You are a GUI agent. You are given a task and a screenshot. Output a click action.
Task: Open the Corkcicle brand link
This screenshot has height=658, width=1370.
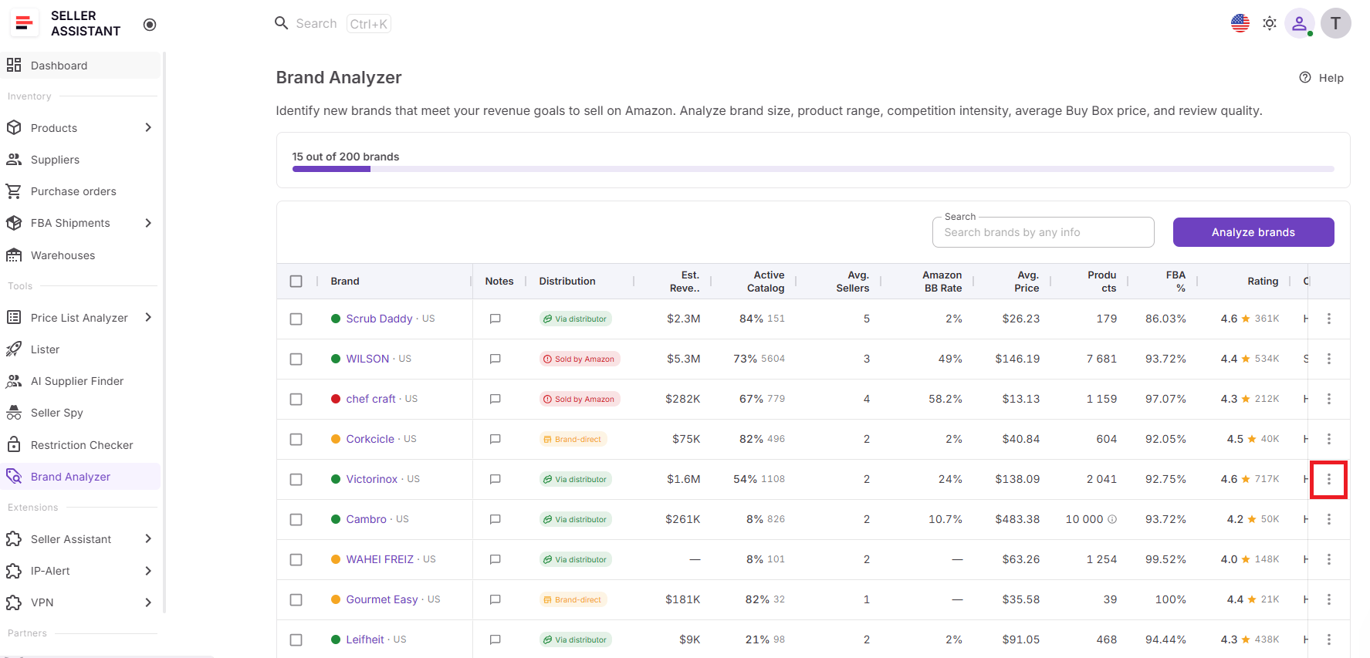[370, 439]
